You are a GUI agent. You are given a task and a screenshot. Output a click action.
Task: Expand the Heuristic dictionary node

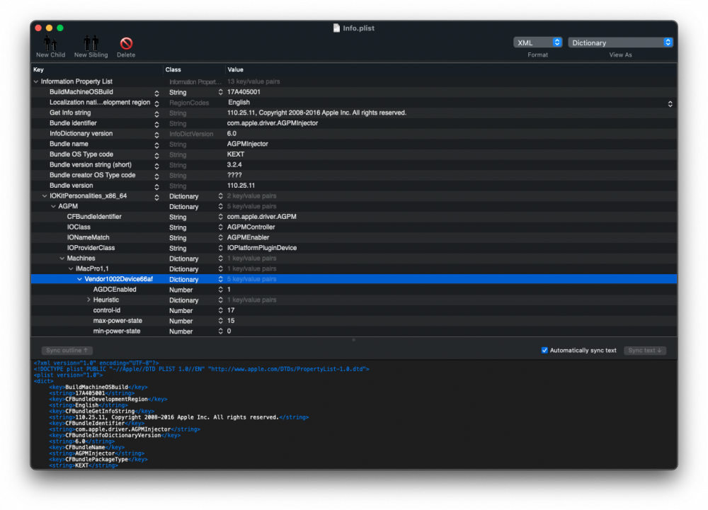pyautogui.click(x=88, y=300)
